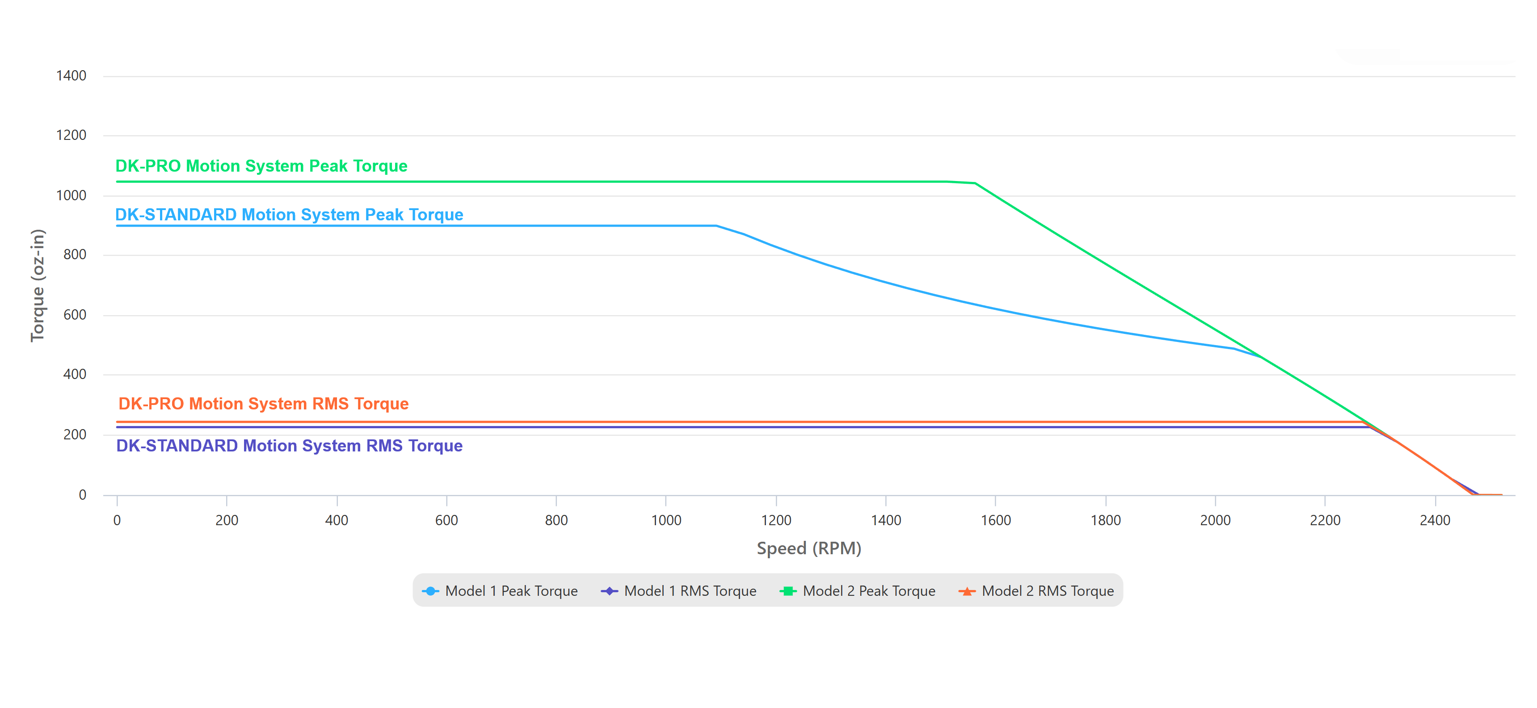The width and height of the screenshot is (1537, 708).
Task: Click the Torque (oz-in) axis title
Action: click(x=38, y=285)
